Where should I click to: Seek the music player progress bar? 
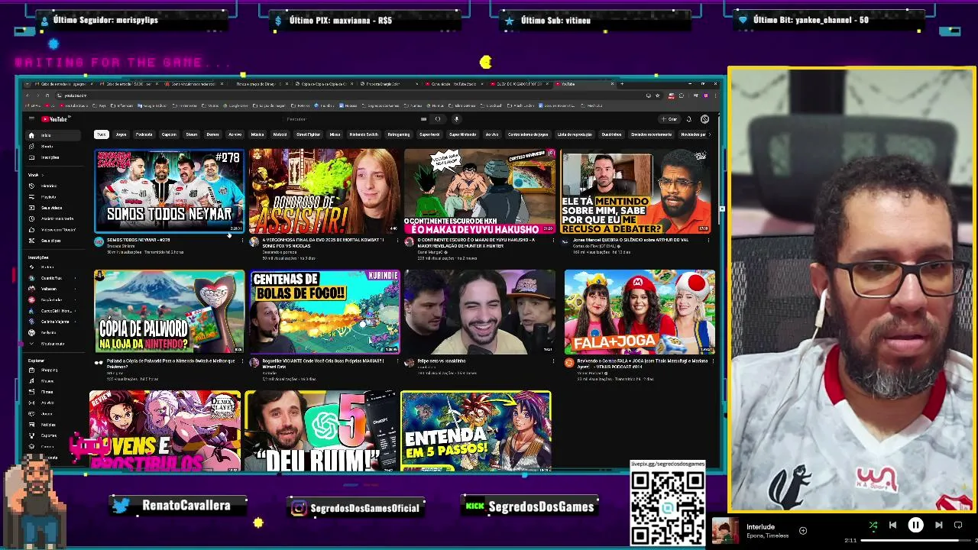[x=914, y=540]
